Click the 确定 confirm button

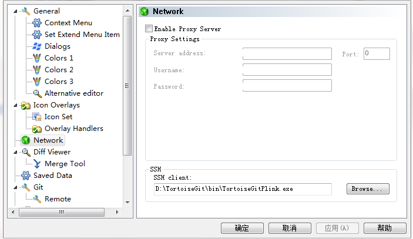242,228
